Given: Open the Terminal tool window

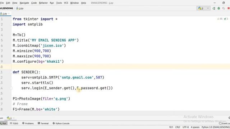Looking at the screenshot, I should click(43, 123).
